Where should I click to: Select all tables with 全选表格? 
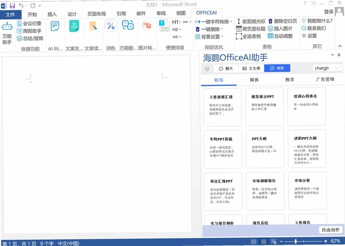[x=248, y=36]
